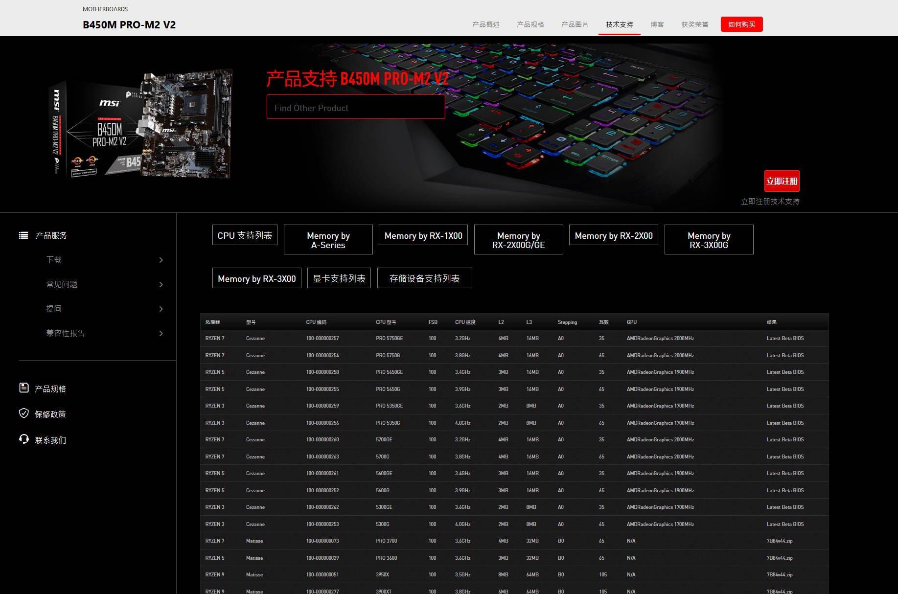898x594 pixels.
Task: Click the 100-000000073 CPU code cell
Action: pyautogui.click(x=322, y=541)
